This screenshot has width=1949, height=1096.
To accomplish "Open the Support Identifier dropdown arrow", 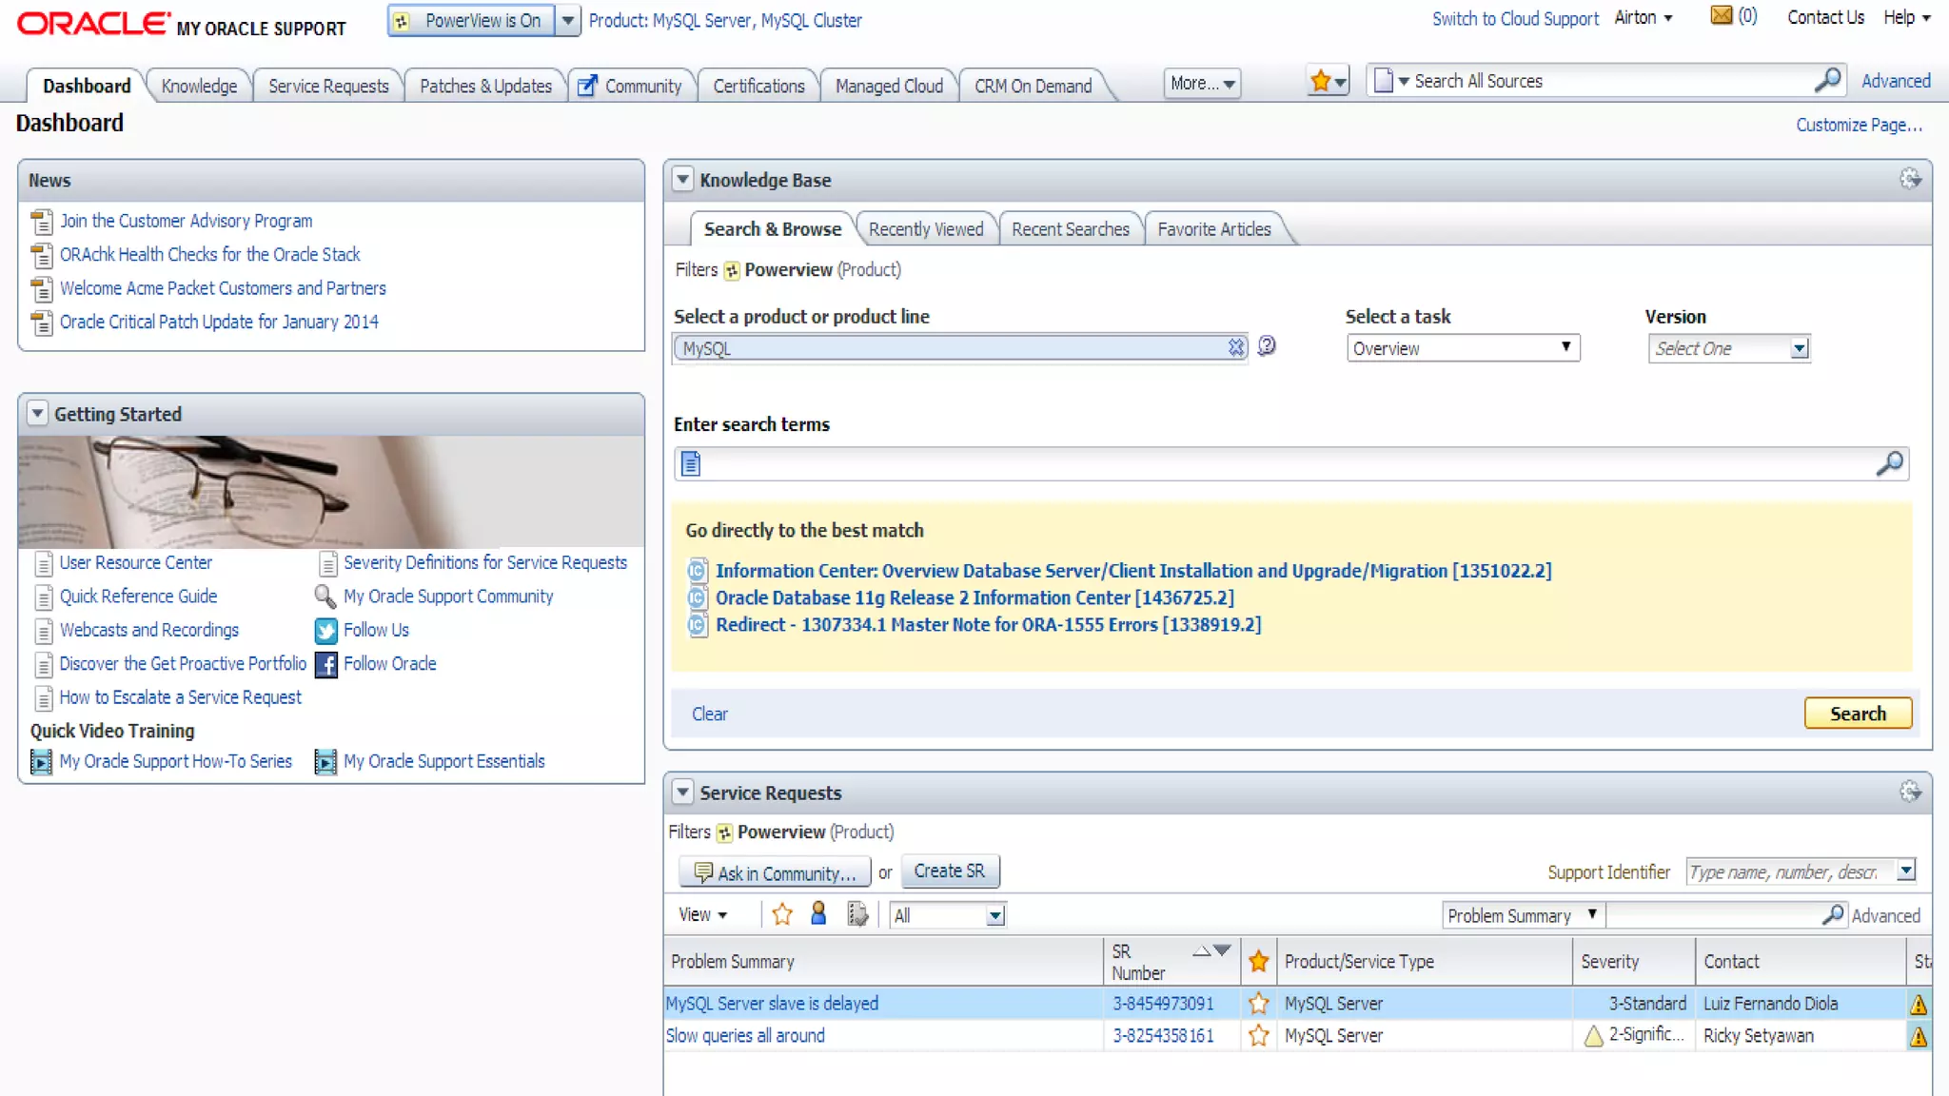I will [x=1905, y=871].
